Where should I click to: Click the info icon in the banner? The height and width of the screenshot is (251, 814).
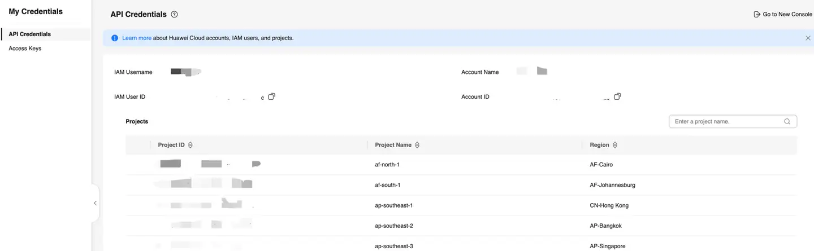[115, 38]
